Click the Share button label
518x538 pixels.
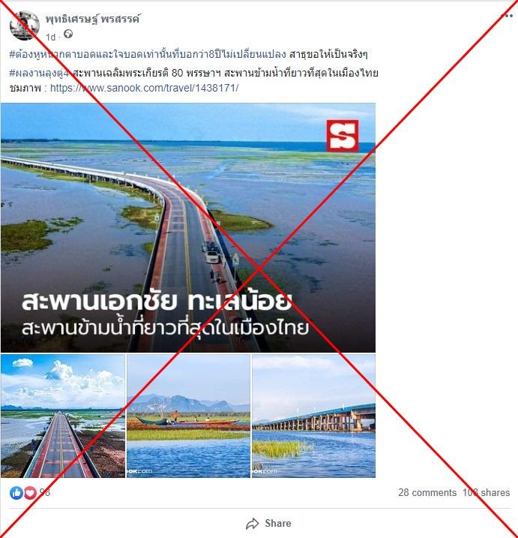pos(277,523)
